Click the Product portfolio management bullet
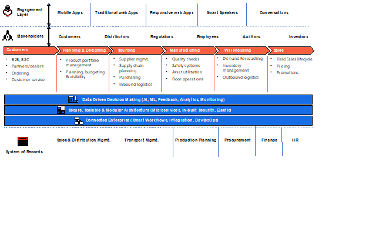Screen dimensions: 369x229 coord(82,63)
